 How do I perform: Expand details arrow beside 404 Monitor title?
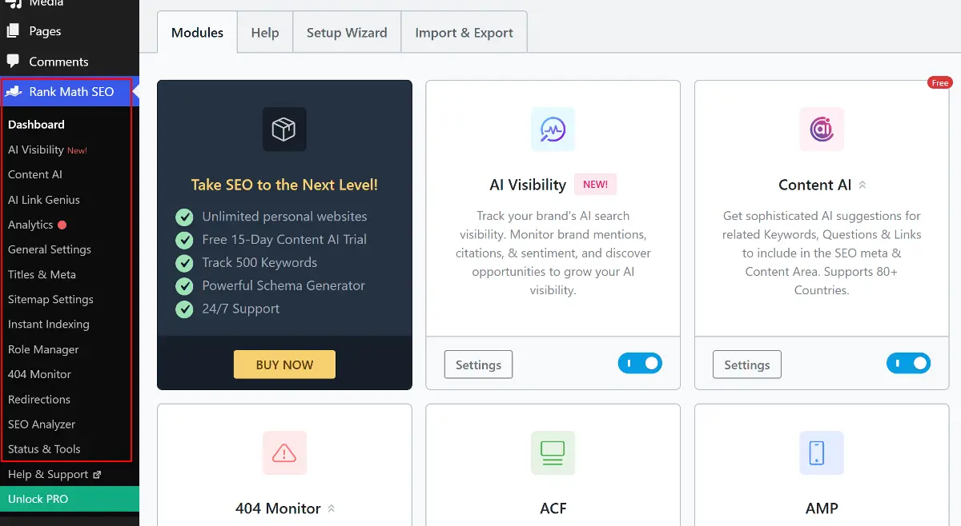click(x=331, y=508)
